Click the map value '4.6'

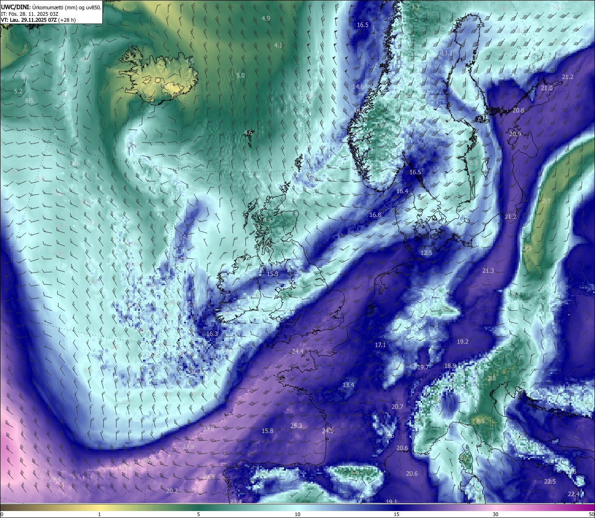tap(248, 133)
